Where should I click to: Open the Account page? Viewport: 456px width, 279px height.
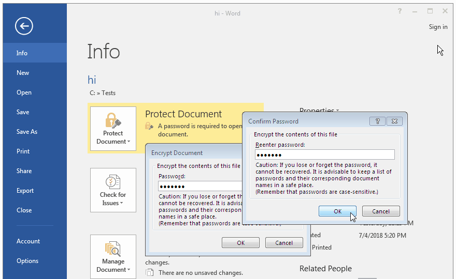28,241
